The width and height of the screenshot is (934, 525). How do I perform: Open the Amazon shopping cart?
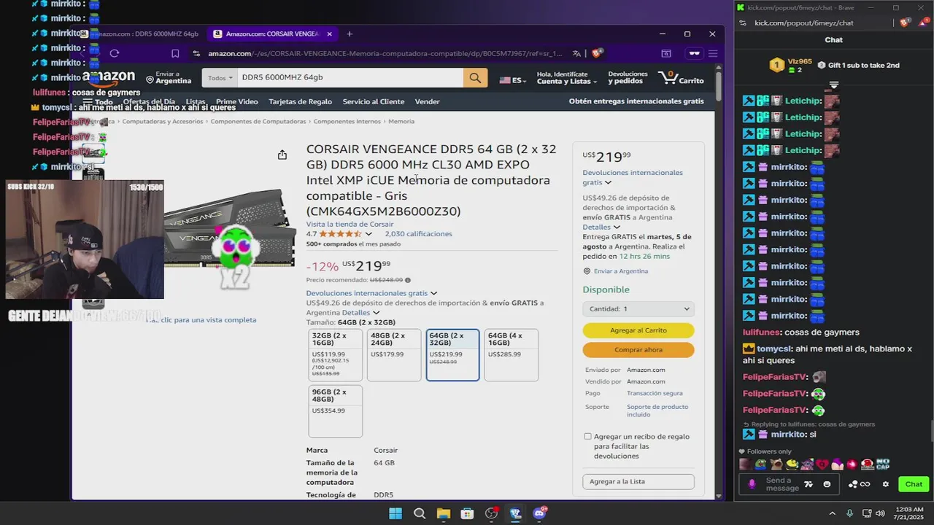(681, 77)
